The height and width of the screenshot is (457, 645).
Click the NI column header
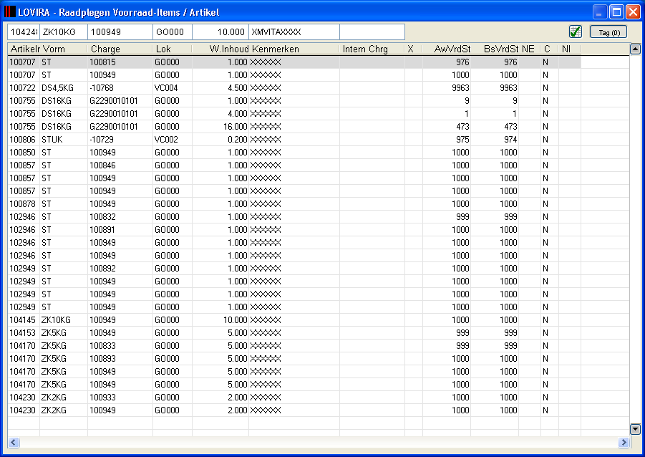point(570,49)
